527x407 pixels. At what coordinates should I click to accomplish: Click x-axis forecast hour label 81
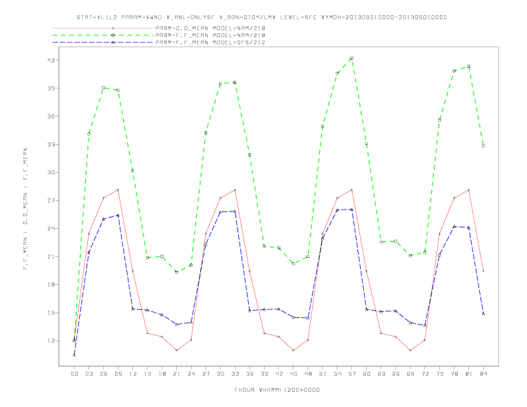[469, 374]
